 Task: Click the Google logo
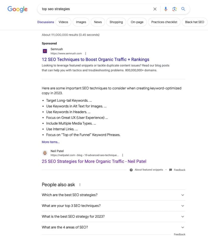[18, 9]
